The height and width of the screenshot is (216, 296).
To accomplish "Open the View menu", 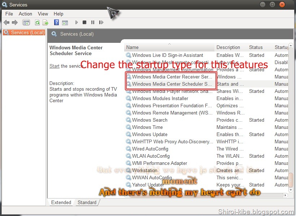I will click(43, 14).
